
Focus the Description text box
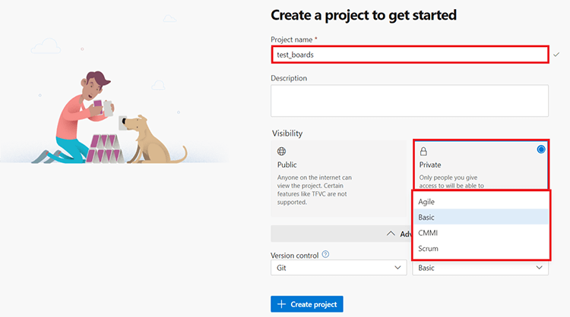coord(410,100)
